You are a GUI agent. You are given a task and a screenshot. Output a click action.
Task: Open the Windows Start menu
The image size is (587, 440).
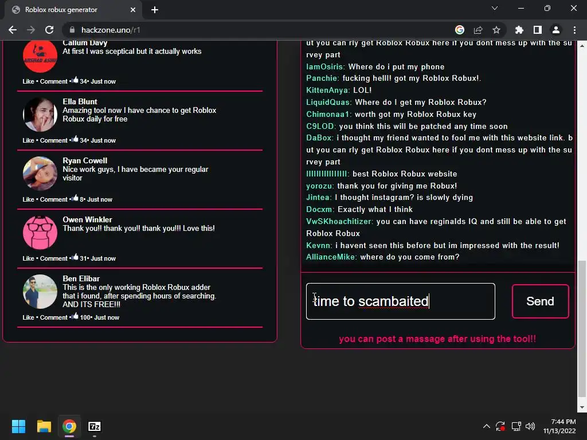click(x=18, y=426)
